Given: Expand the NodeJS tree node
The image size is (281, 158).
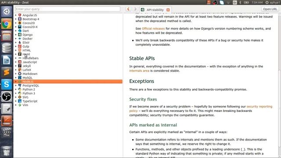Looking at the screenshot, I should click(16, 82).
